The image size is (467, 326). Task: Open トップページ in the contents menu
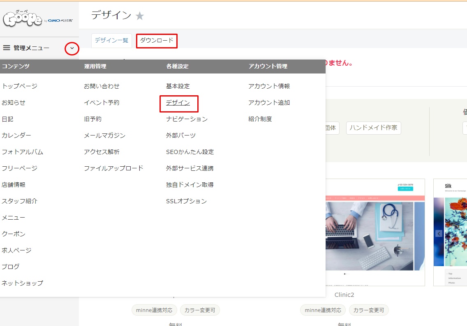tap(20, 86)
